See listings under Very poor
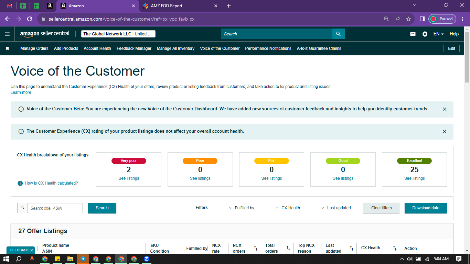470x264 pixels. coord(129,178)
